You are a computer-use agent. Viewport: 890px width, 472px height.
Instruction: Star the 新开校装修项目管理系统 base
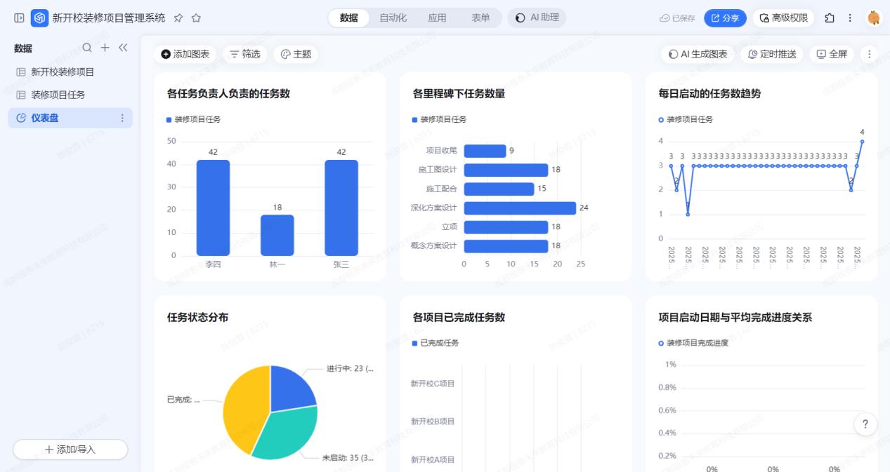pos(196,18)
